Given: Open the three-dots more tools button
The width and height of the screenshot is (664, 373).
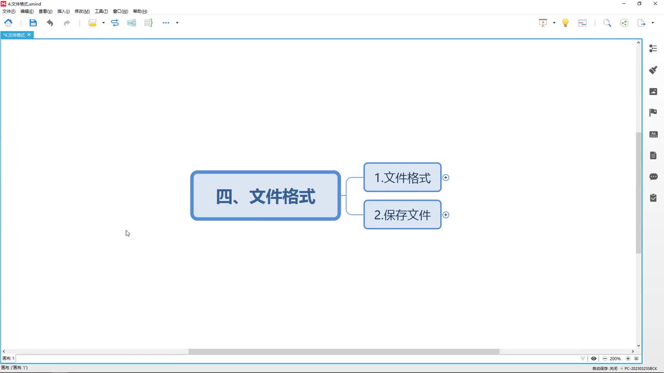Looking at the screenshot, I should 166,23.
